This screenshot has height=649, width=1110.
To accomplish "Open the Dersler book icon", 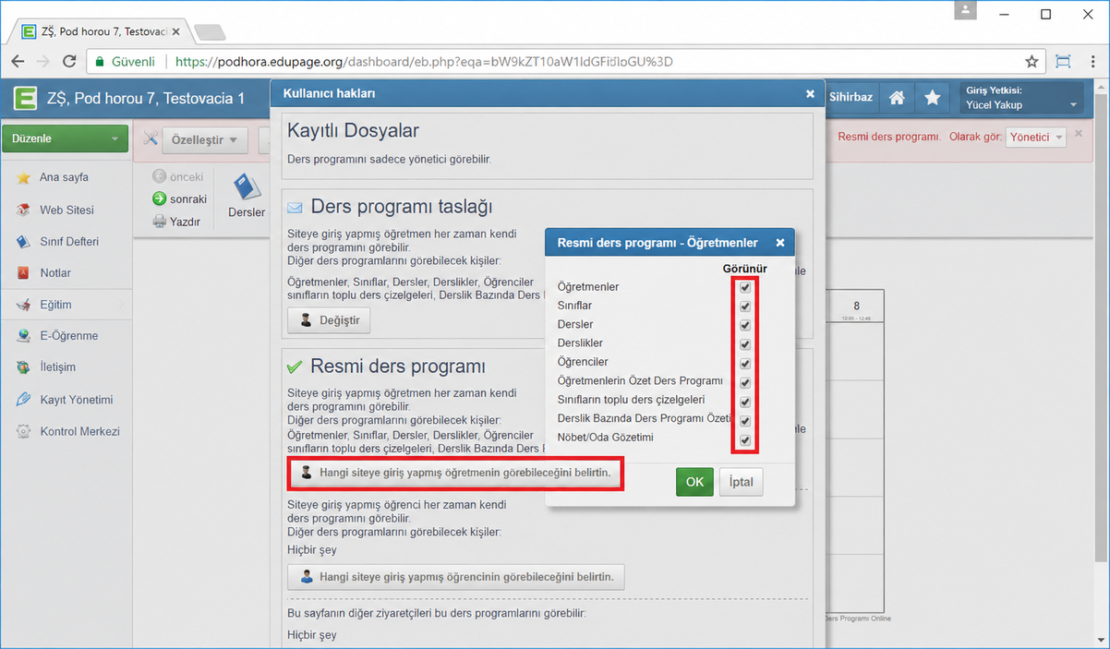I will point(246,187).
